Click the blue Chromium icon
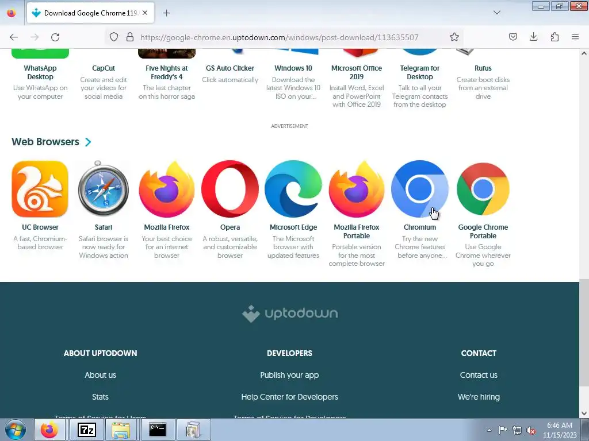The height and width of the screenshot is (441, 589). tap(419, 189)
